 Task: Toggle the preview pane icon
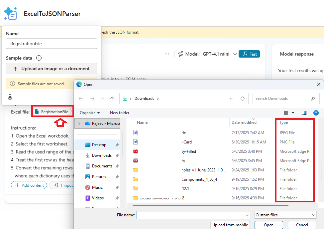304,113
